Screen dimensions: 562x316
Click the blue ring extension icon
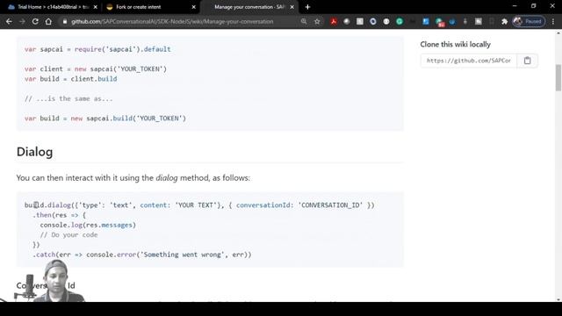point(373,21)
